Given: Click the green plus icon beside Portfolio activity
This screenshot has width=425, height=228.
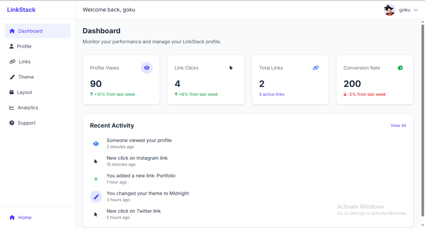Looking at the screenshot, I should click(96, 179).
